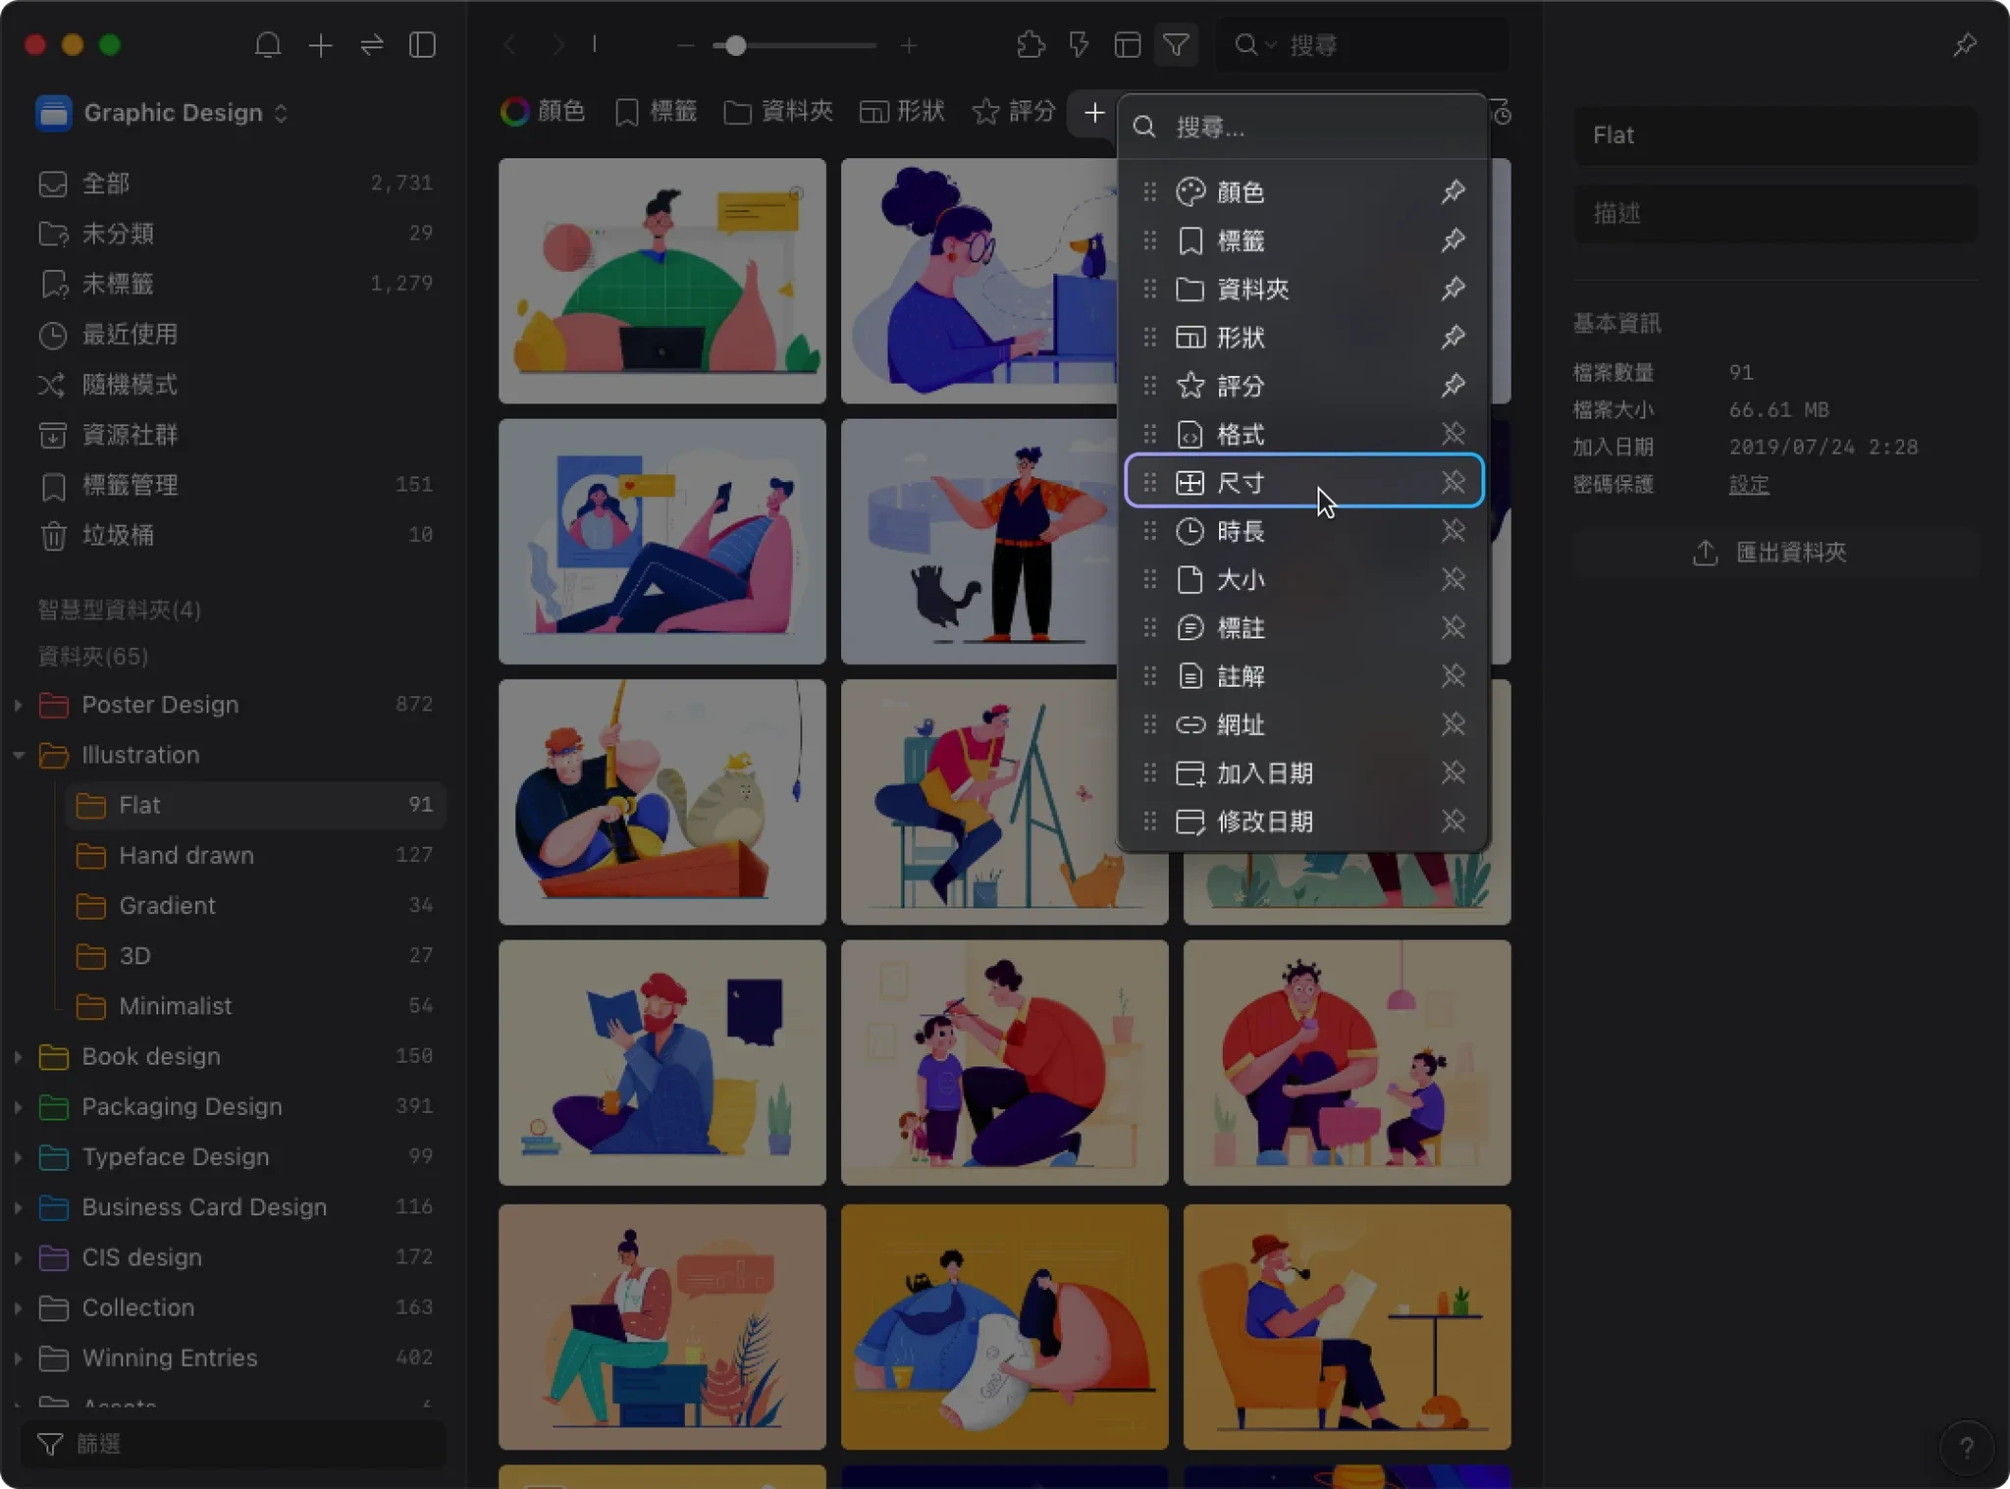Click the drag handle beside 顏色 in dropdown

[1150, 191]
